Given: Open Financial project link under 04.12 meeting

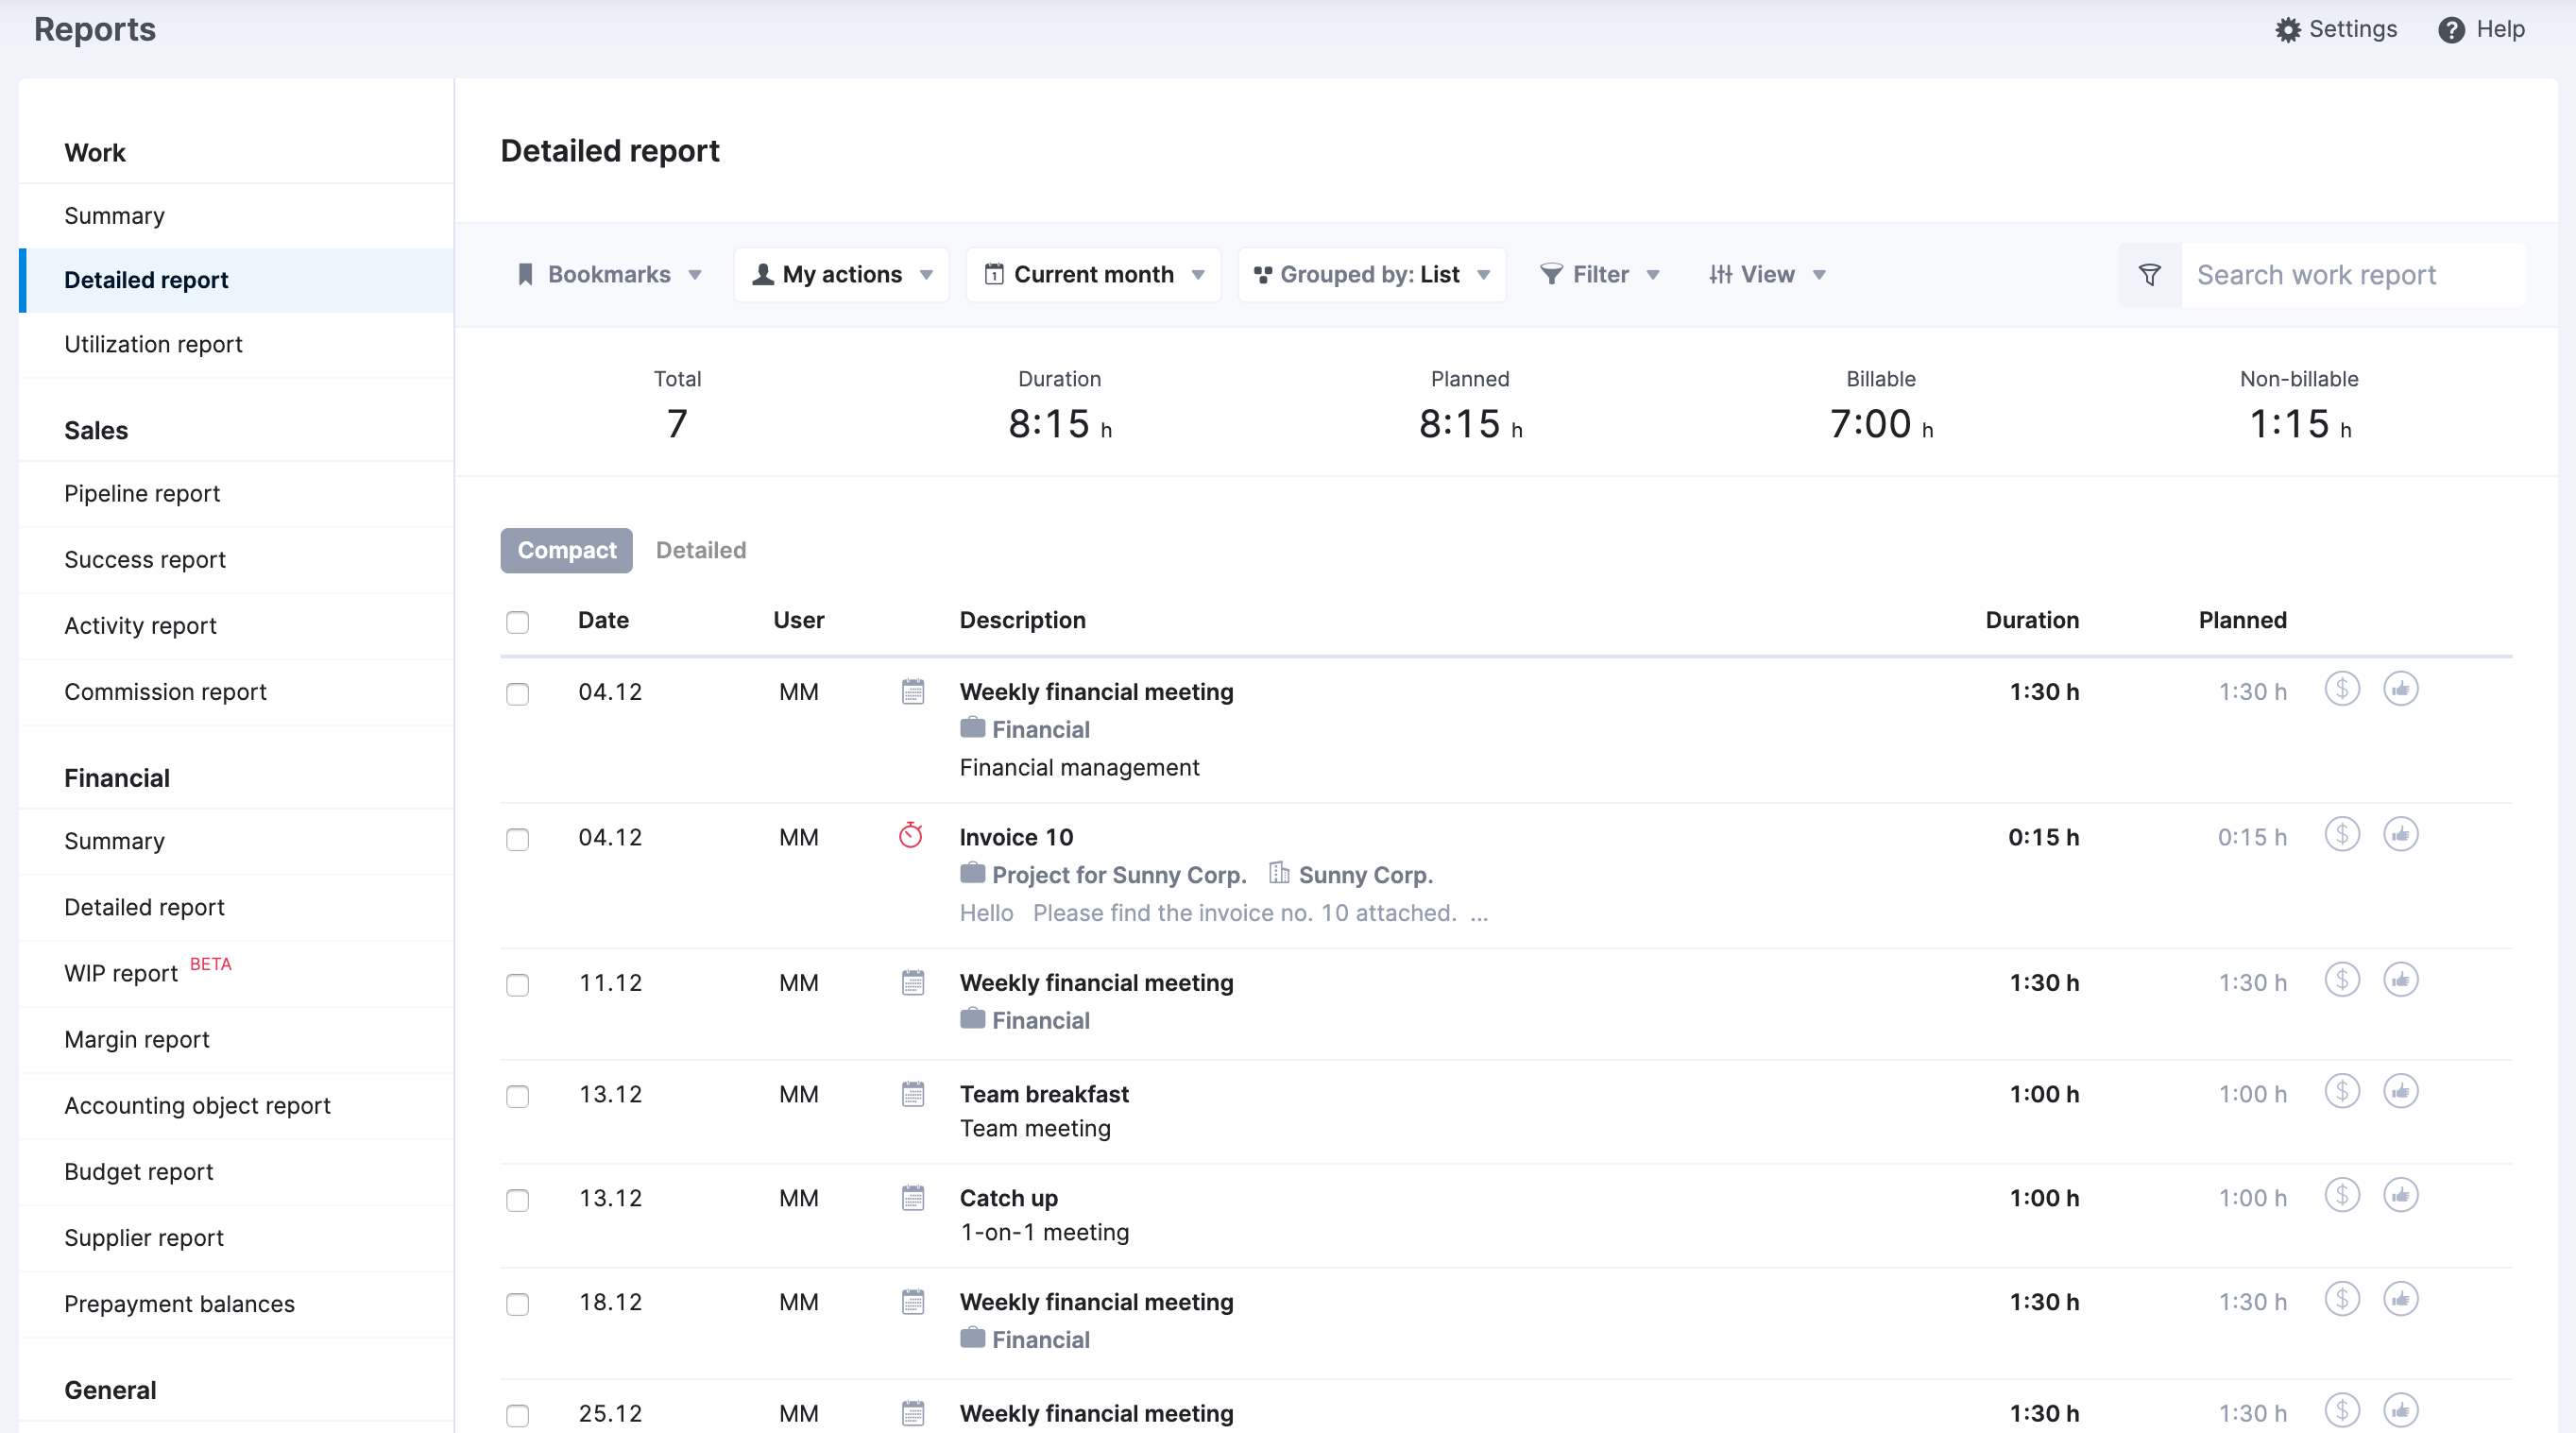Looking at the screenshot, I should pyautogui.click(x=1040, y=730).
